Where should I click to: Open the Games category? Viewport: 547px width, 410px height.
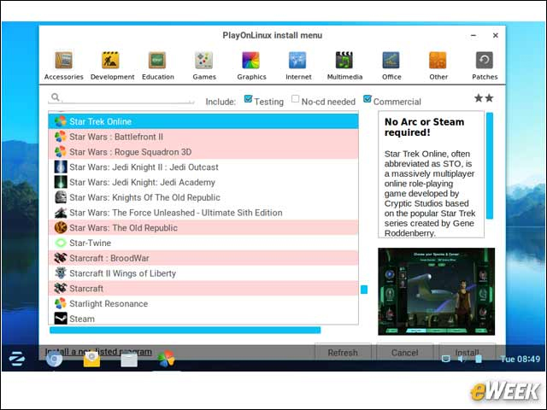(204, 66)
